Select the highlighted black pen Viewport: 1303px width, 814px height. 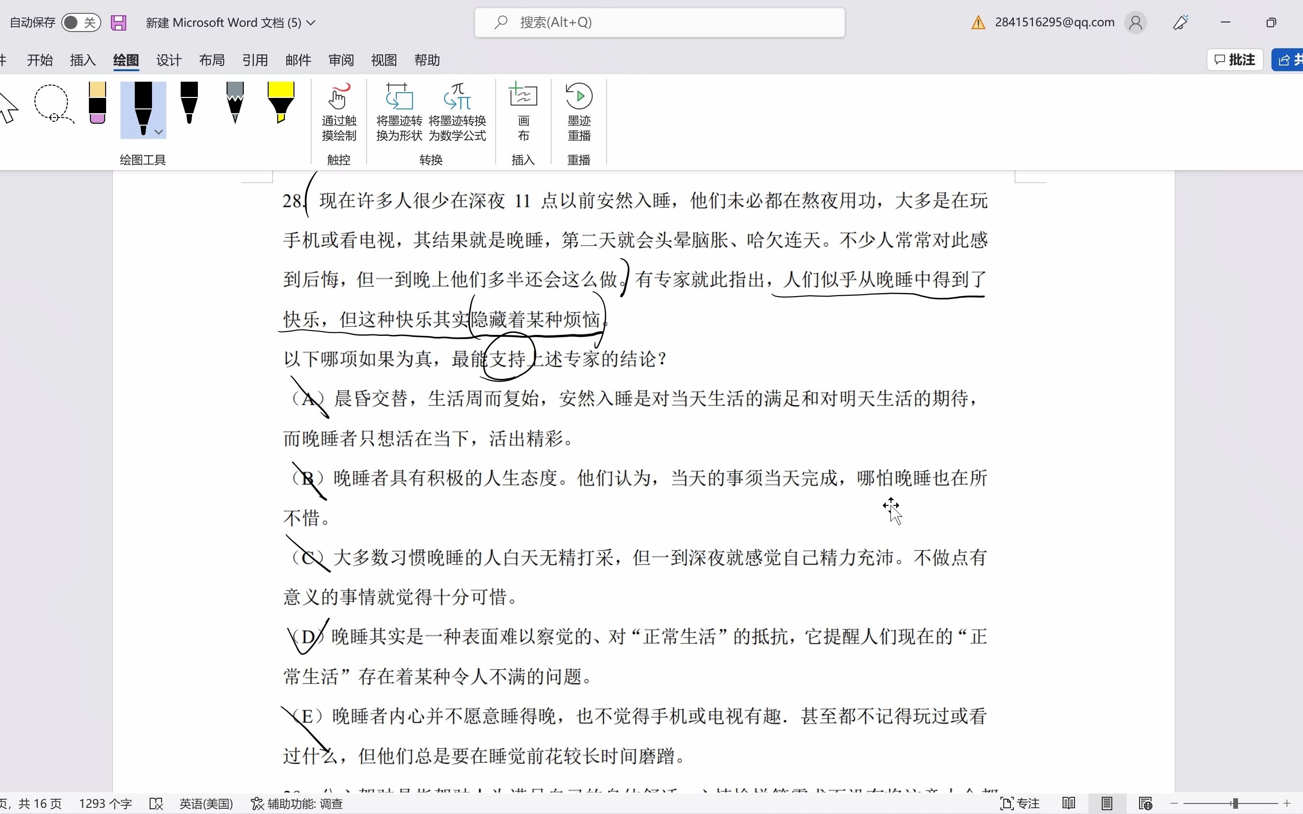[x=143, y=109]
